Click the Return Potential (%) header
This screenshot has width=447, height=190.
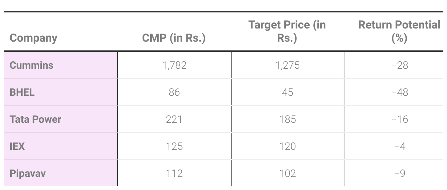tap(399, 31)
